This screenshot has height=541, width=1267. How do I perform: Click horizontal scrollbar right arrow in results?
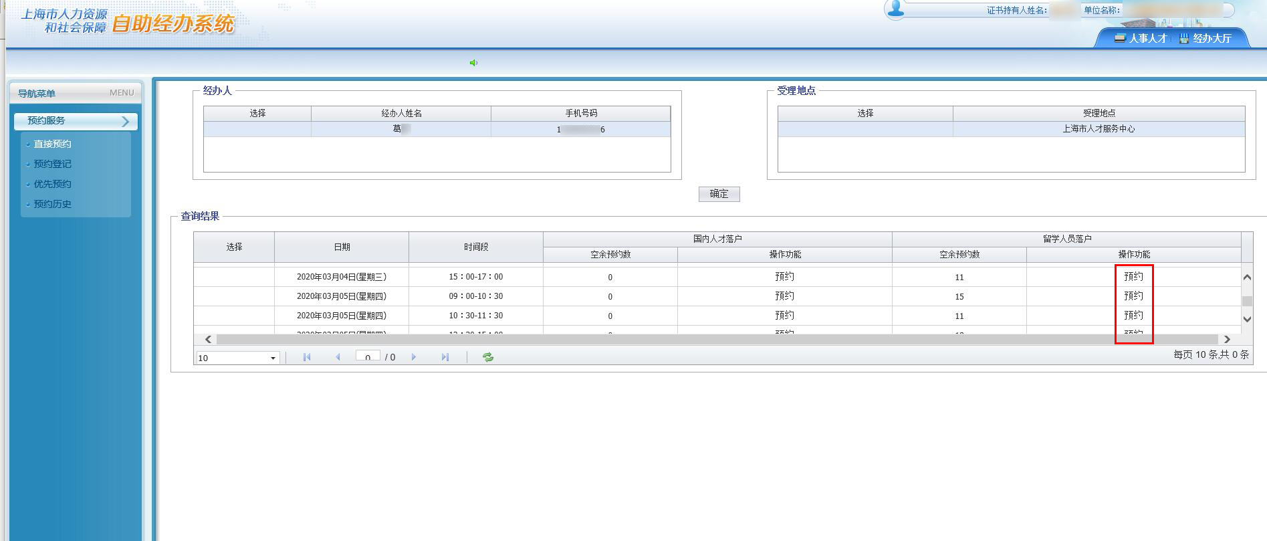pyautogui.click(x=1227, y=339)
